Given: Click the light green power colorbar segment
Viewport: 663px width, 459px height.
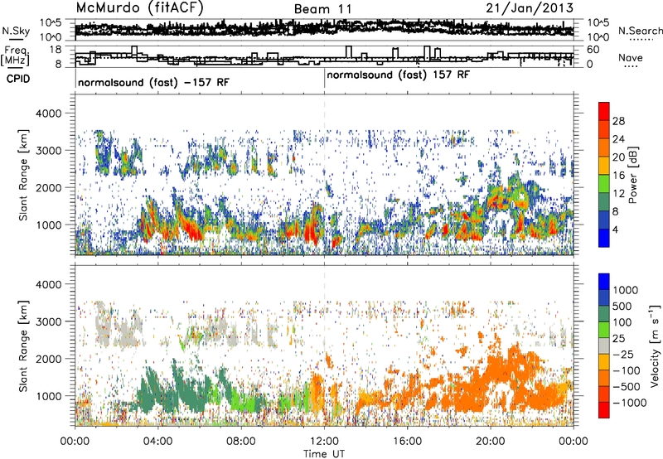Looking at the screenshot, I should (604, 184).
